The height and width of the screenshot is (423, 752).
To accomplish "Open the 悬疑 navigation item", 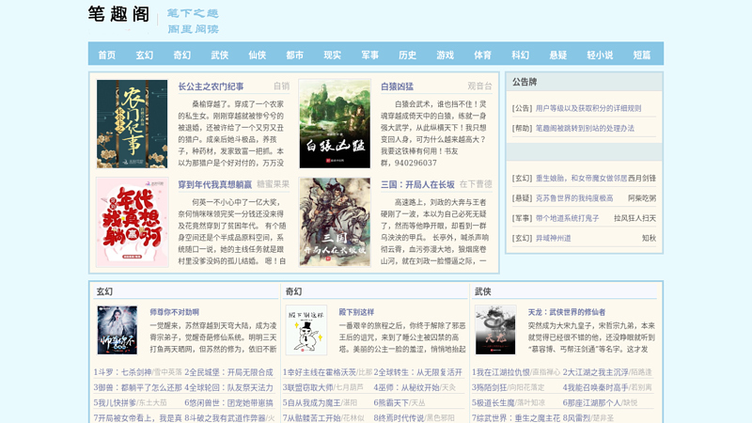I will pos(557,55).
